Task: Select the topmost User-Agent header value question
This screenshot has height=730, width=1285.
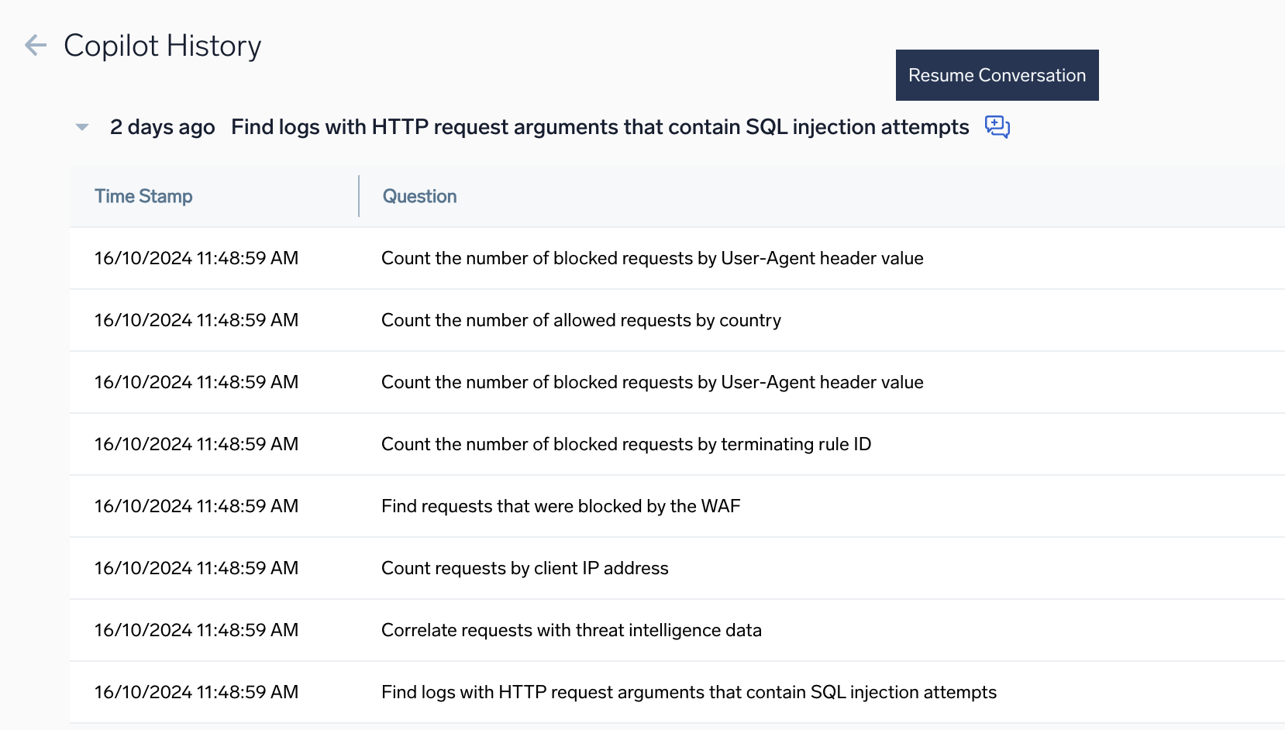Action: point(652,259)
